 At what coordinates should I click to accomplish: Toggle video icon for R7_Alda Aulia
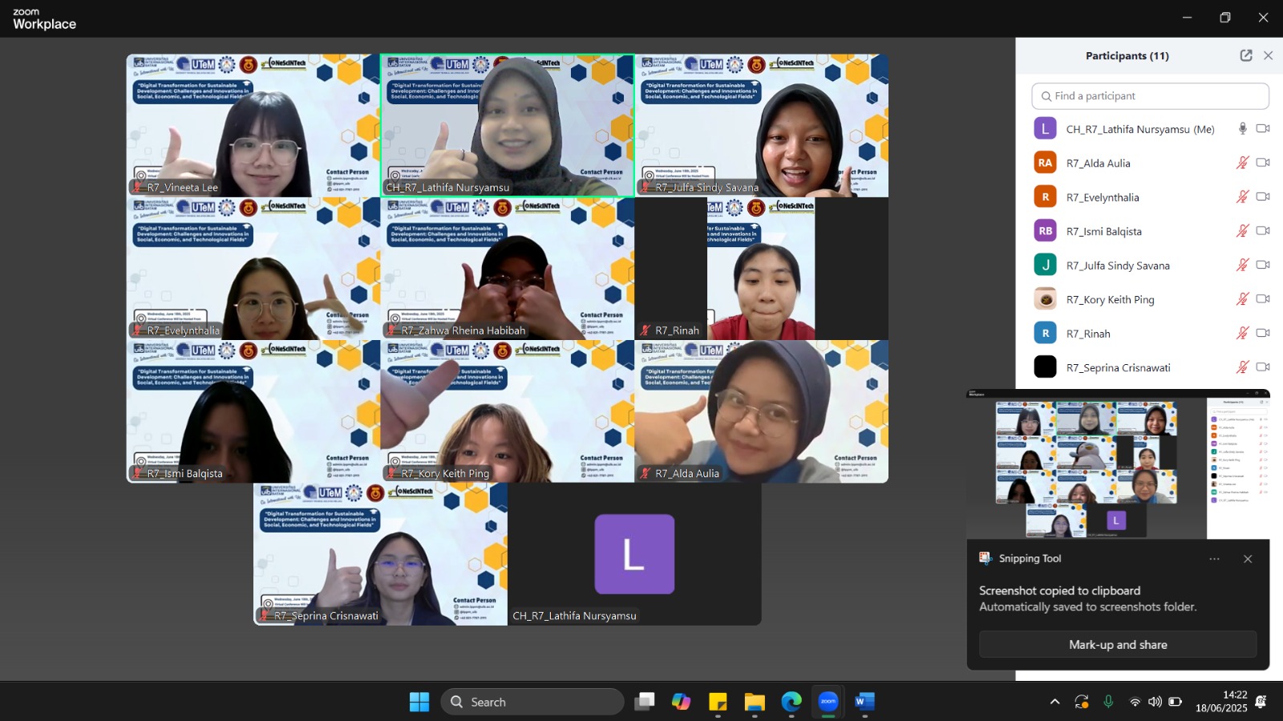click(x=1263, y=163)
